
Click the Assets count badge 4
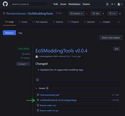point(47,88)
